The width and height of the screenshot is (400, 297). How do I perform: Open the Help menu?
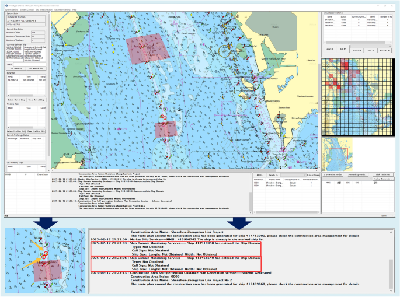click(75, 10)
